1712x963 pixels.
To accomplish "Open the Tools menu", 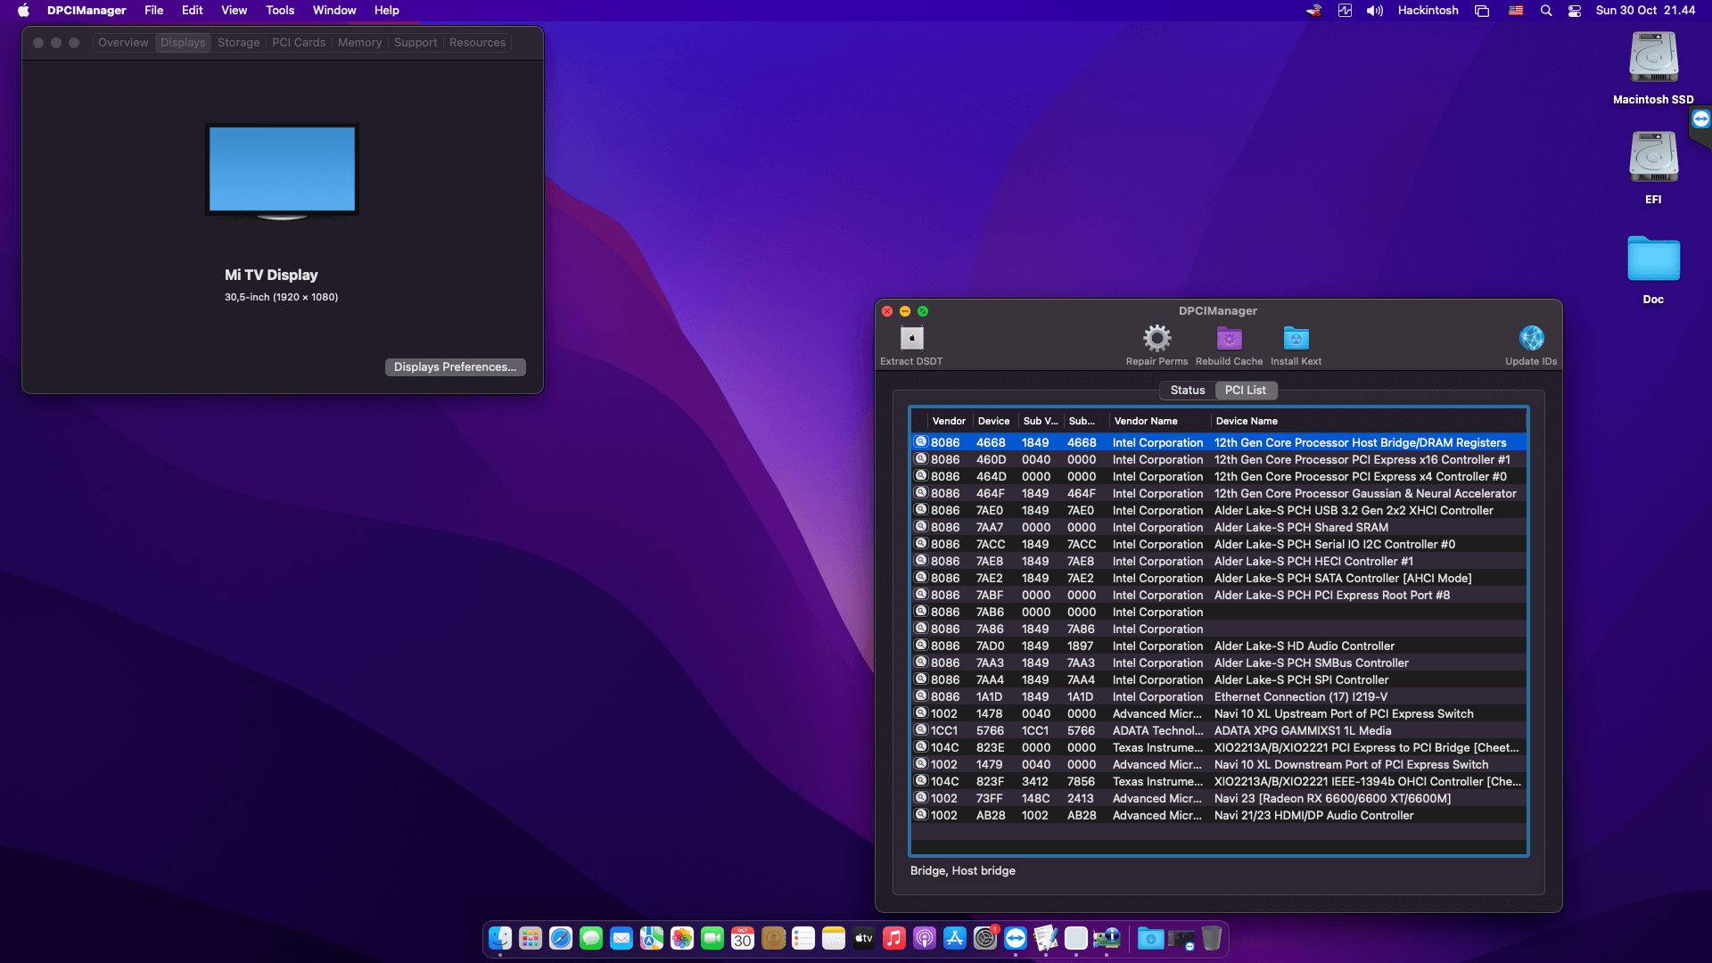I will [x=279, y=11].
